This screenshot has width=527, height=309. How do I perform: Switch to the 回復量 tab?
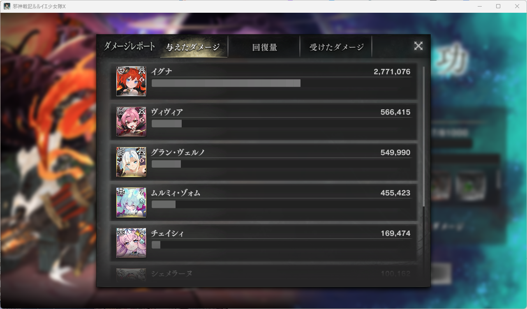tap(264, 47)
